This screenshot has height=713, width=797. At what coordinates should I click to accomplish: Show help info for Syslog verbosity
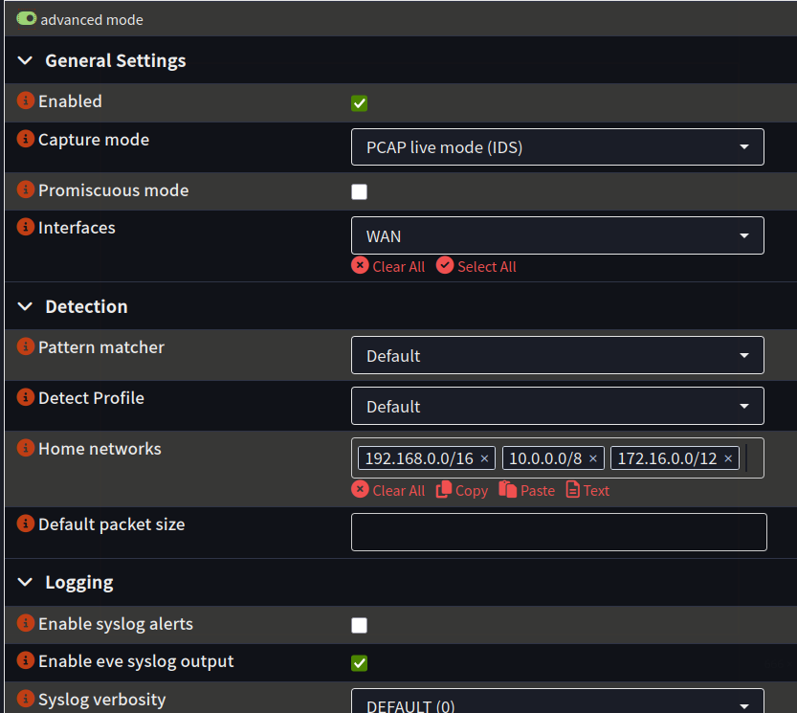(26, 699)
